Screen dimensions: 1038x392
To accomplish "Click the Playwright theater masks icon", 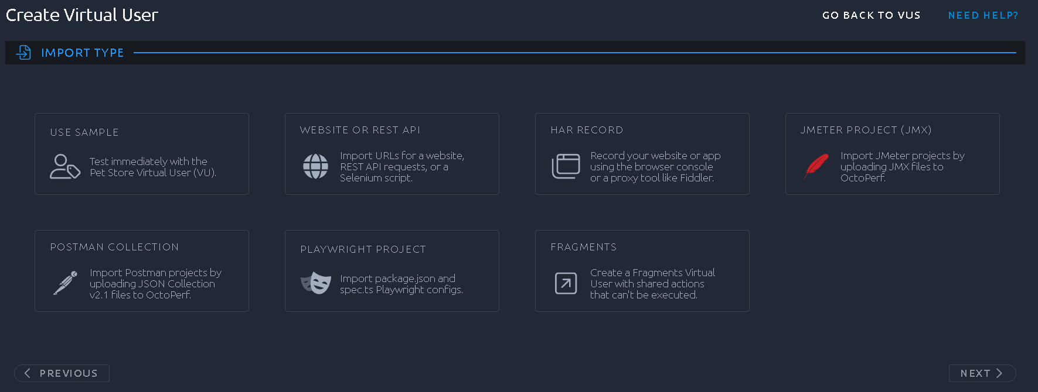I will (x=316, y=283).
